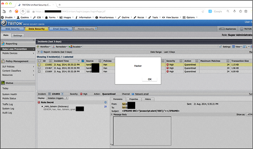Switch to the Properties tab
This screenshot has width=253, height=149.
tap(133, 99)
